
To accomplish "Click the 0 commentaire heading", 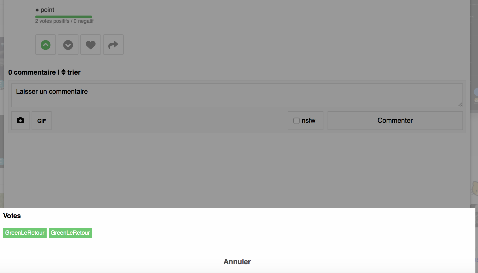I will [x=32, y=72].
